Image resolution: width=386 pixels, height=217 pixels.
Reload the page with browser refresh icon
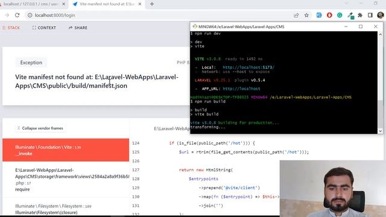point(17,15)
